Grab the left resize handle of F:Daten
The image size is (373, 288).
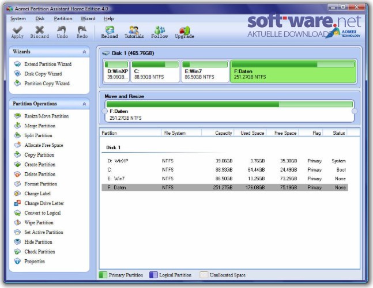click(105, 111)
